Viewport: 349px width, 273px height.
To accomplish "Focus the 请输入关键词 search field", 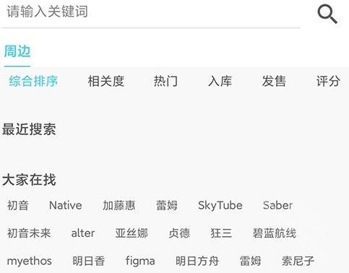I will pos(151,12).
